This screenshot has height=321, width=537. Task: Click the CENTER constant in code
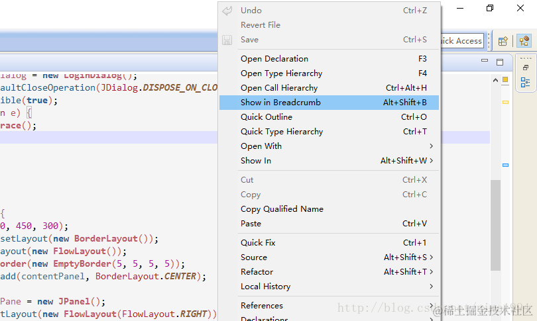pyautogui.click(x=180, y=276)
